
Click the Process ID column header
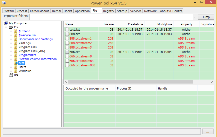coord(136,89)
